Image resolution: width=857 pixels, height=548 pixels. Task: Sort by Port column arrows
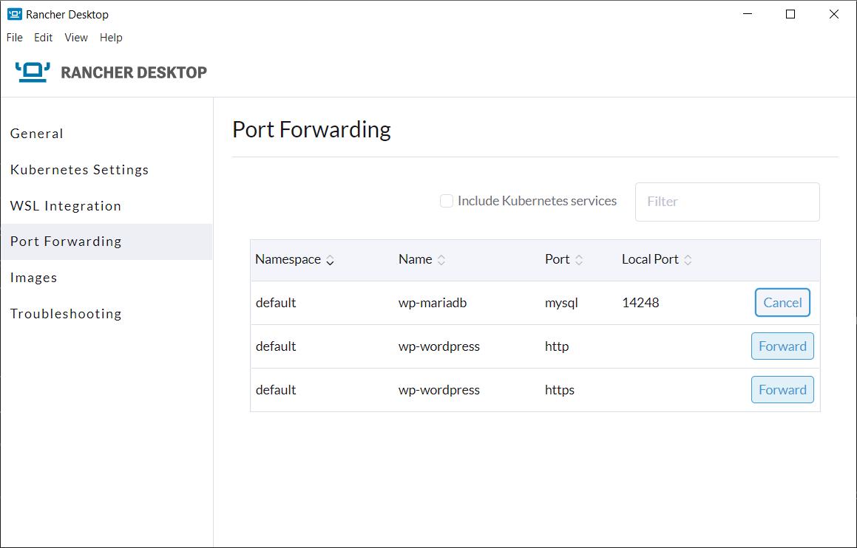point(579,261)
